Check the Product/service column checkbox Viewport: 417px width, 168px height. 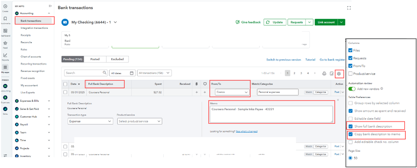click(x=350, y=73)
